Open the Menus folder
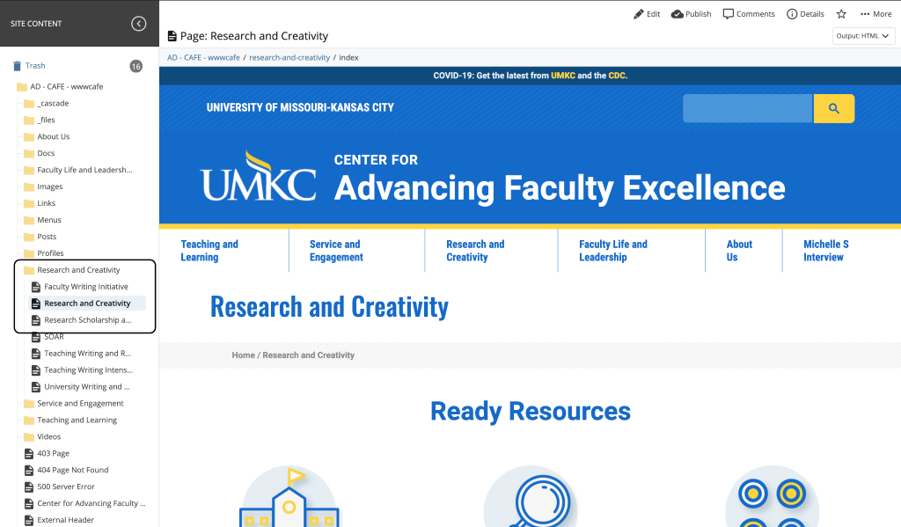Viewport: 901px width, 527px height. click(42, 220)
